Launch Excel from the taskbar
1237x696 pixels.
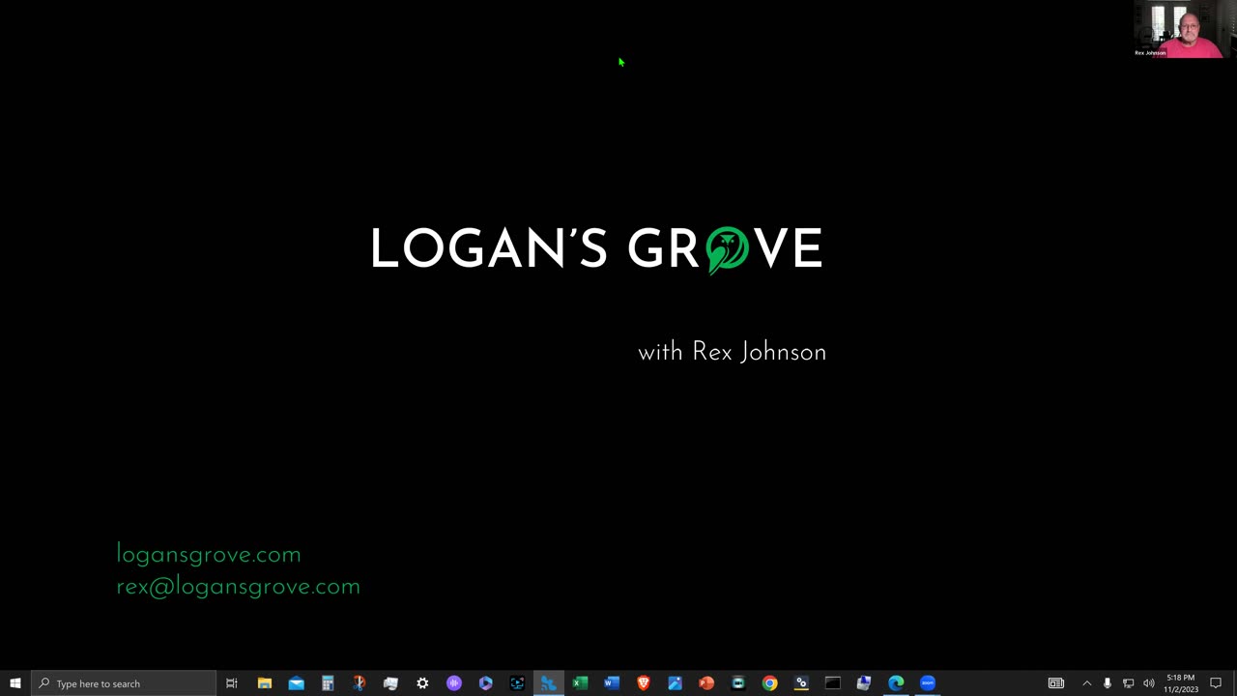(580, 683)
